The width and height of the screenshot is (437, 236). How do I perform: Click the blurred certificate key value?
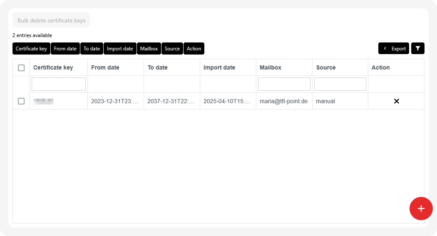(44, 101)
